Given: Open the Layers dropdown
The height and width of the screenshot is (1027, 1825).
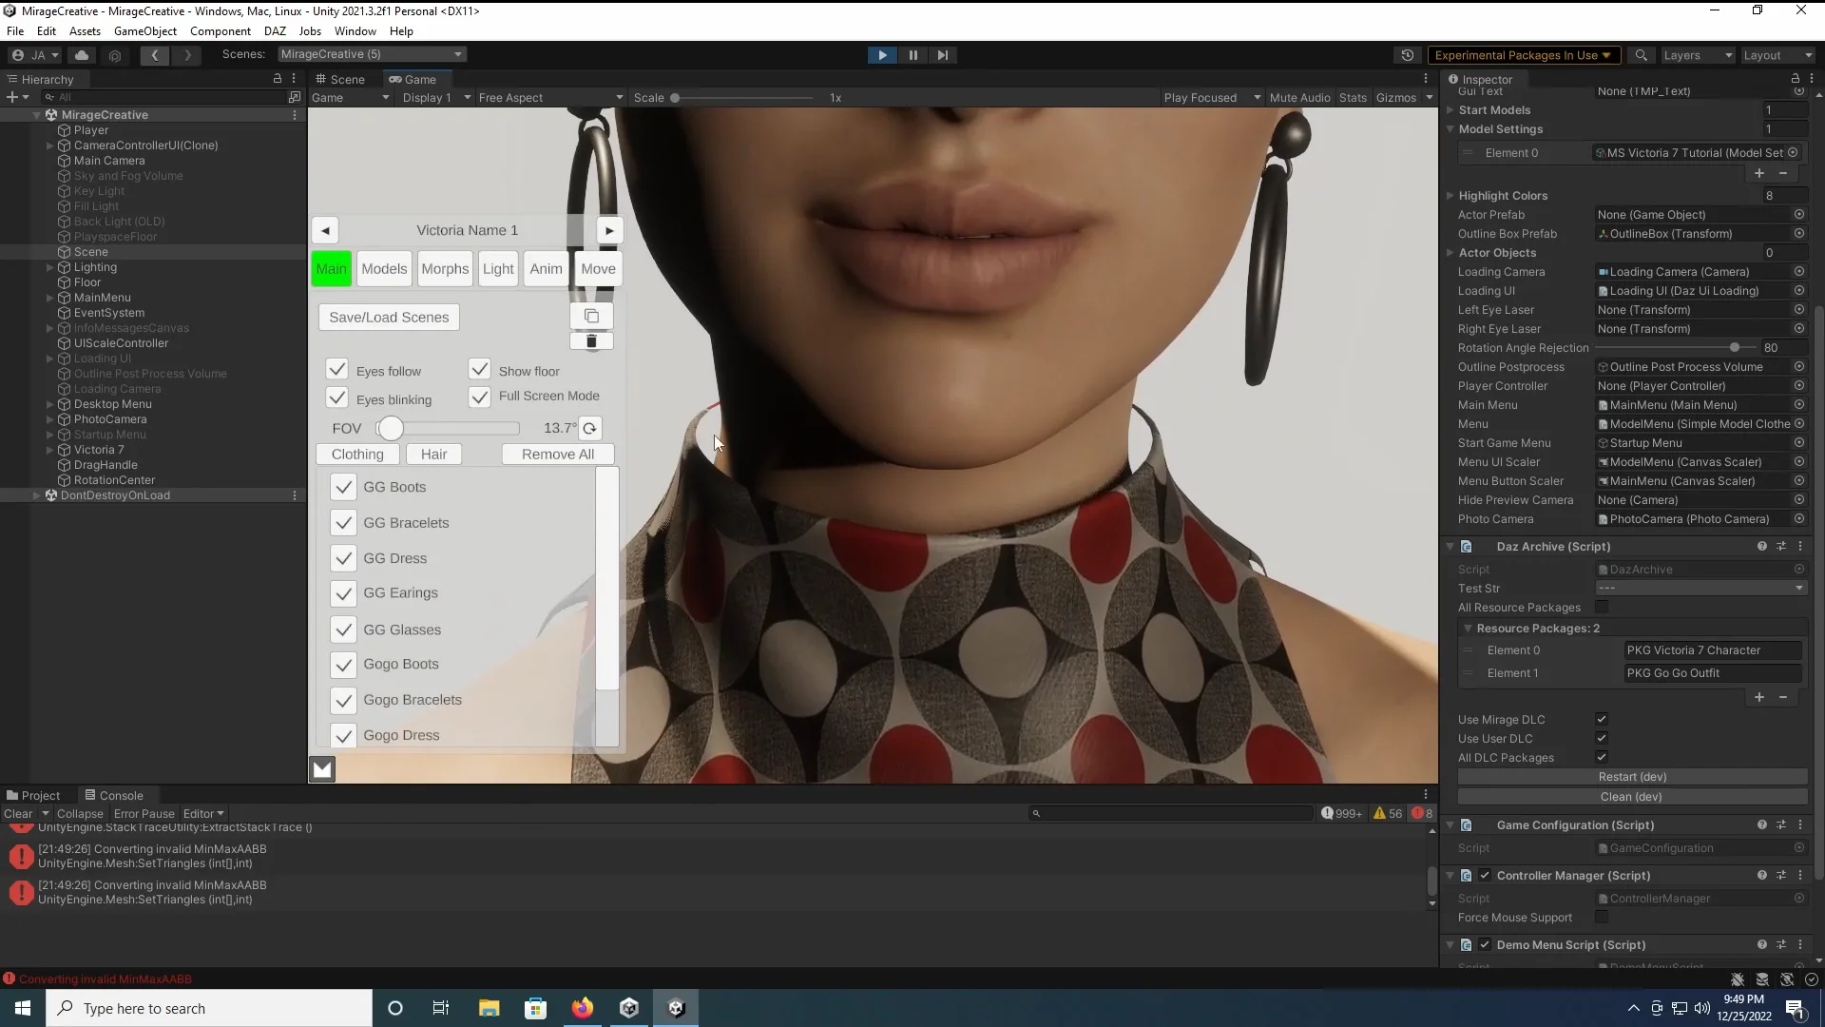Looking at the screenshot, I should pyautogui.click(x=1697, y=55).
